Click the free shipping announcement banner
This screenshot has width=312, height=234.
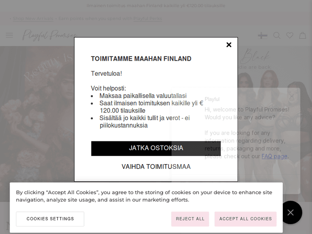coord(156,6)
